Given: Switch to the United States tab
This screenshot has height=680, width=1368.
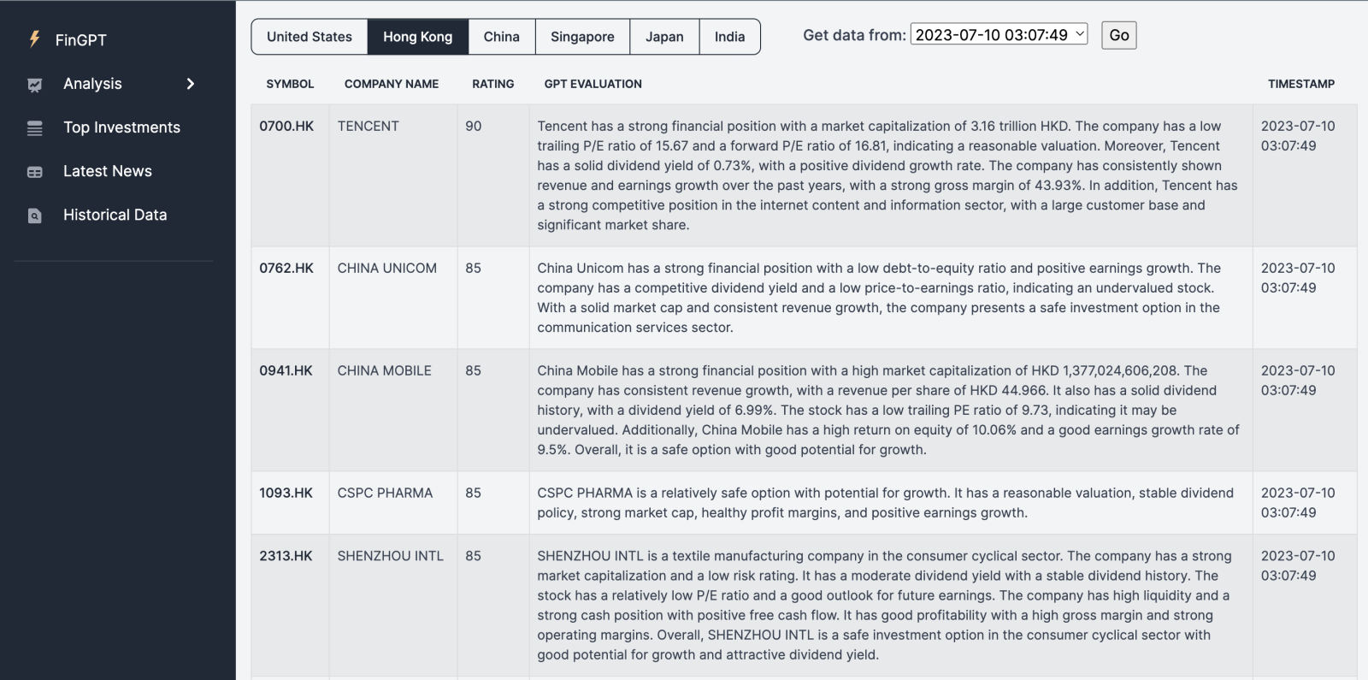Looking at the screenshot, I should pyautogui.click(x=310, y=37).
